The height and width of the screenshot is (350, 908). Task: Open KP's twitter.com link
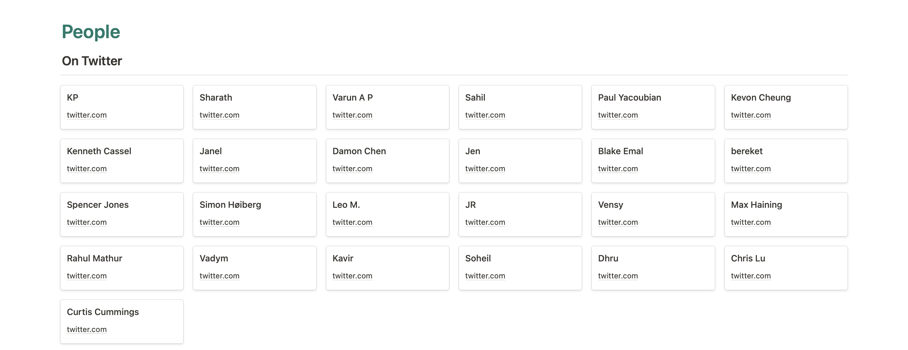[87, 115]
